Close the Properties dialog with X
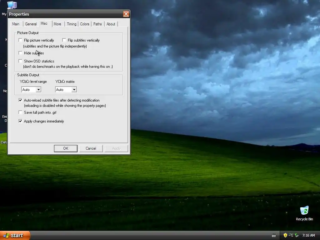 tap(126, 14)
